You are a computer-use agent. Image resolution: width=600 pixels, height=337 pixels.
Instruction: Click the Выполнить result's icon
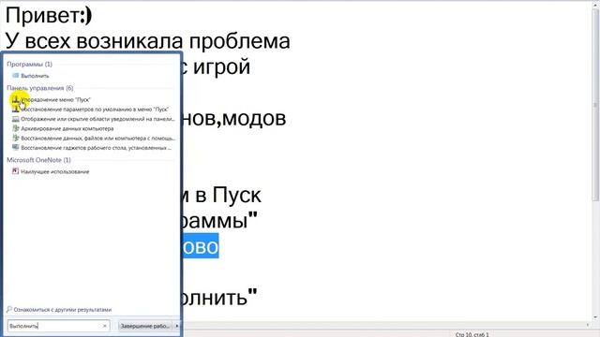16,76
